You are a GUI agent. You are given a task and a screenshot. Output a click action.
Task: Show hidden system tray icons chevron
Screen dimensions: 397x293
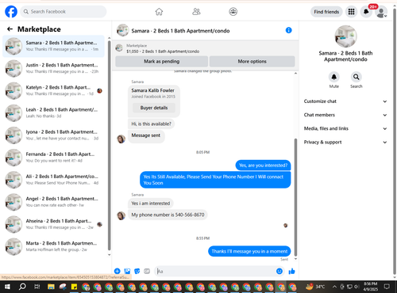click(x=334, y=287)
